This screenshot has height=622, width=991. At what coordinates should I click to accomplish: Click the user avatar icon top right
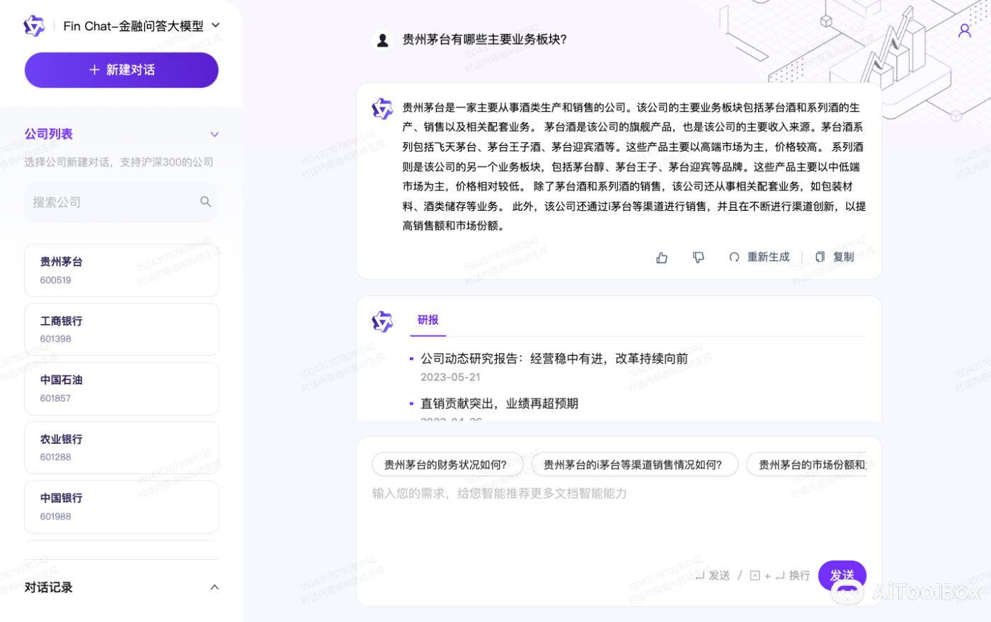click(964, 30)
